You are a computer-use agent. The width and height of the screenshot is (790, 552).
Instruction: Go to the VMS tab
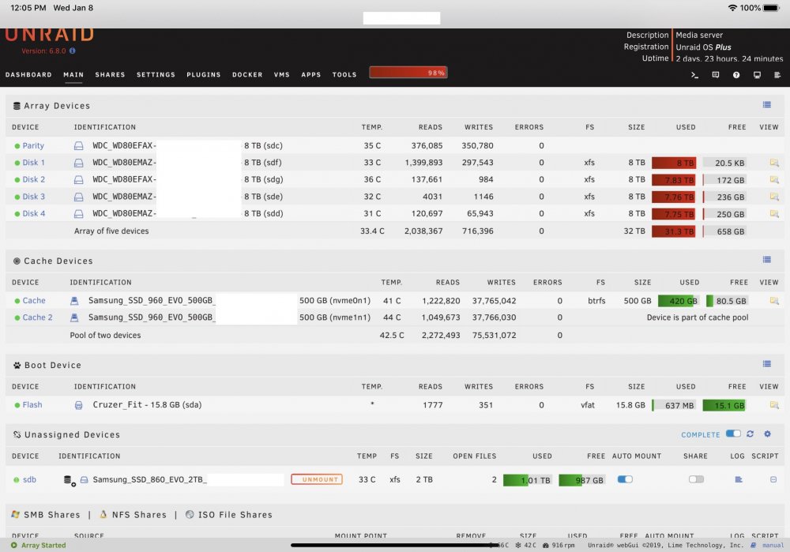pos(282,74)
